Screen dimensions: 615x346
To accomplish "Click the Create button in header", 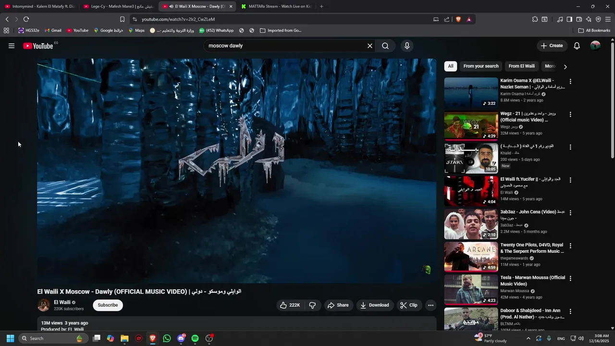I will click(552, 46).
